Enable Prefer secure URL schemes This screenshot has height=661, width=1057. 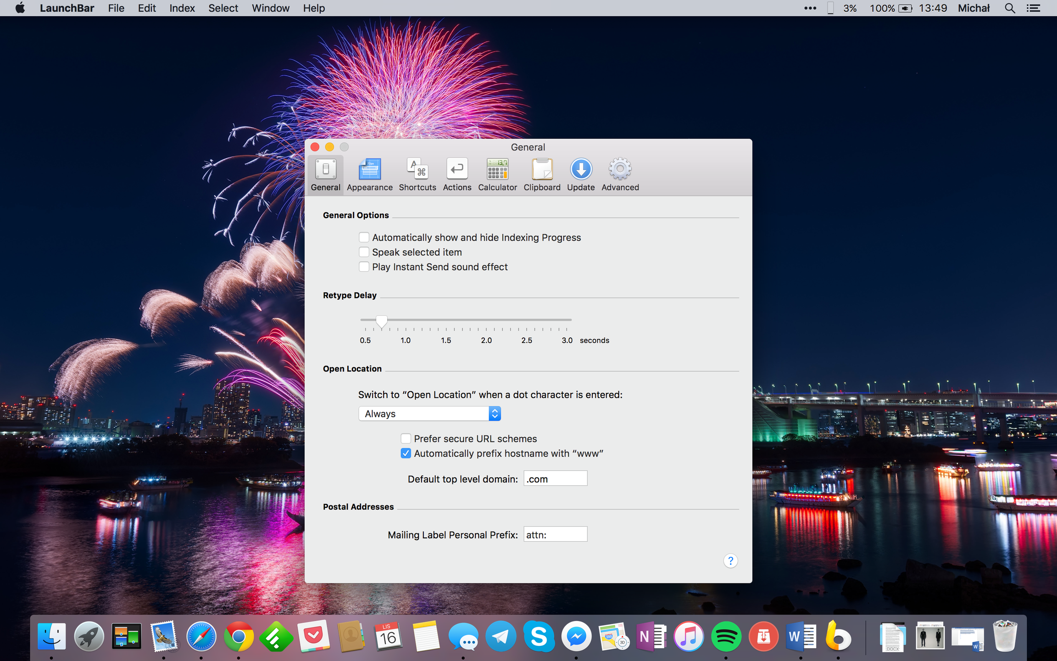pyautogui.click(x=406, y=439)
